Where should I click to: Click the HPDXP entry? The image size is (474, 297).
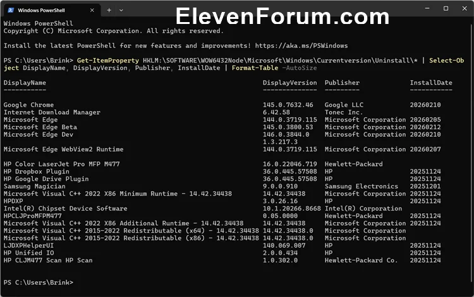13,201
